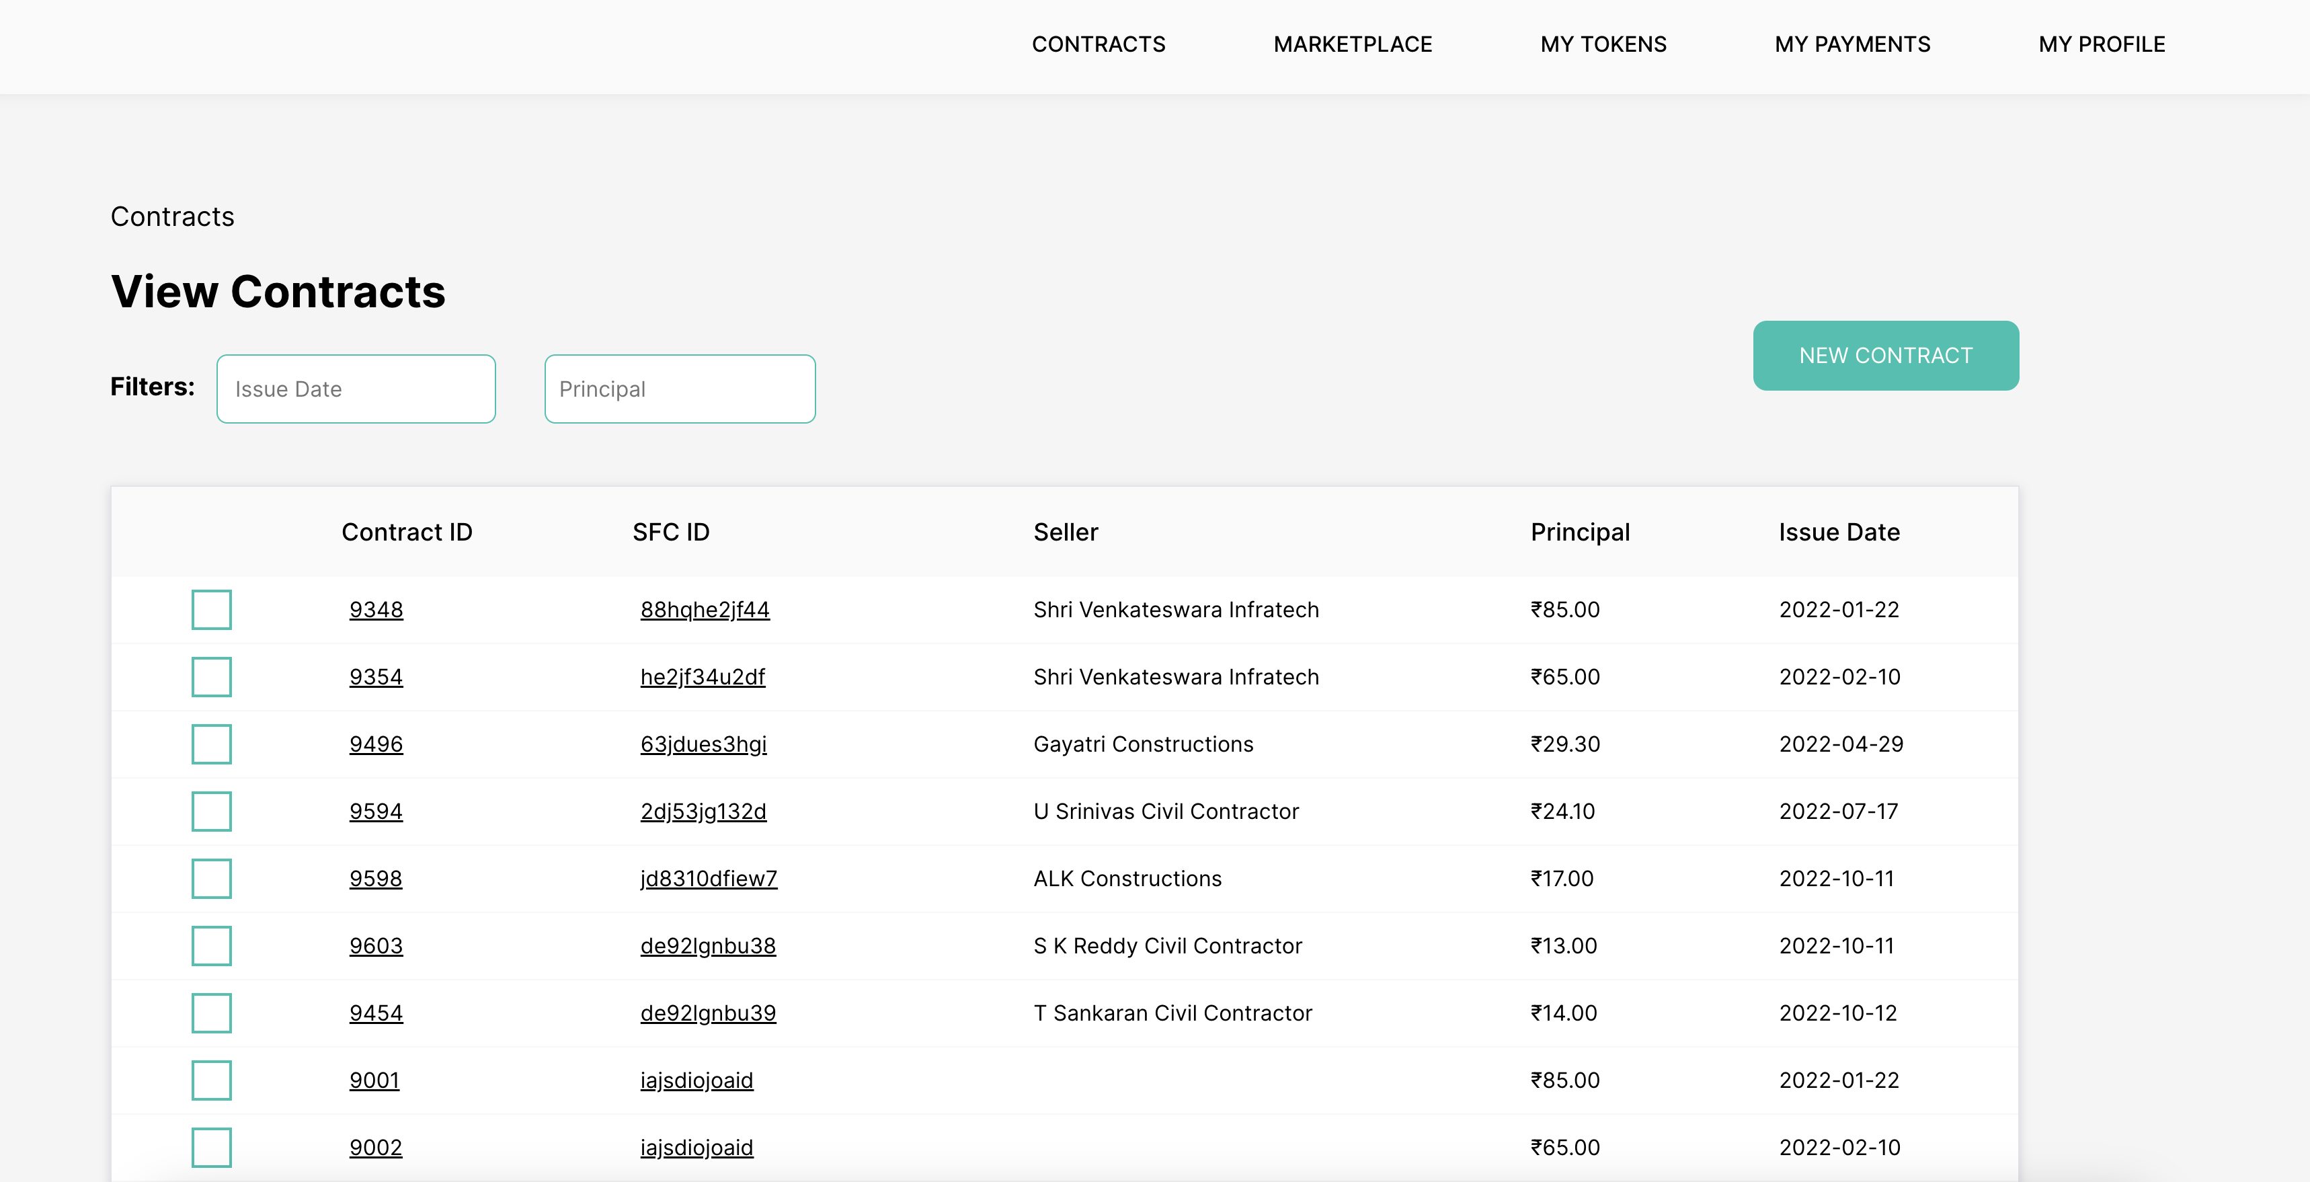Open SFC ID de92lgnbu39 link

pos(707,1013)
